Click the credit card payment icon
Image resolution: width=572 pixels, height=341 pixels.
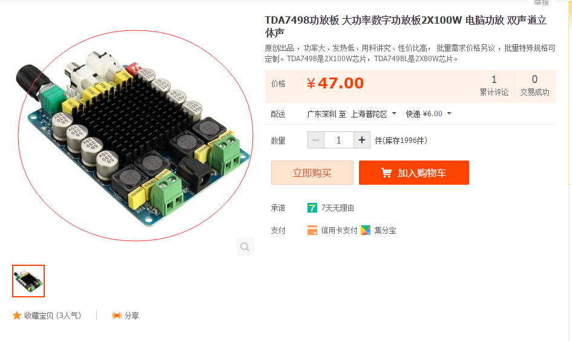coord(312,230)
